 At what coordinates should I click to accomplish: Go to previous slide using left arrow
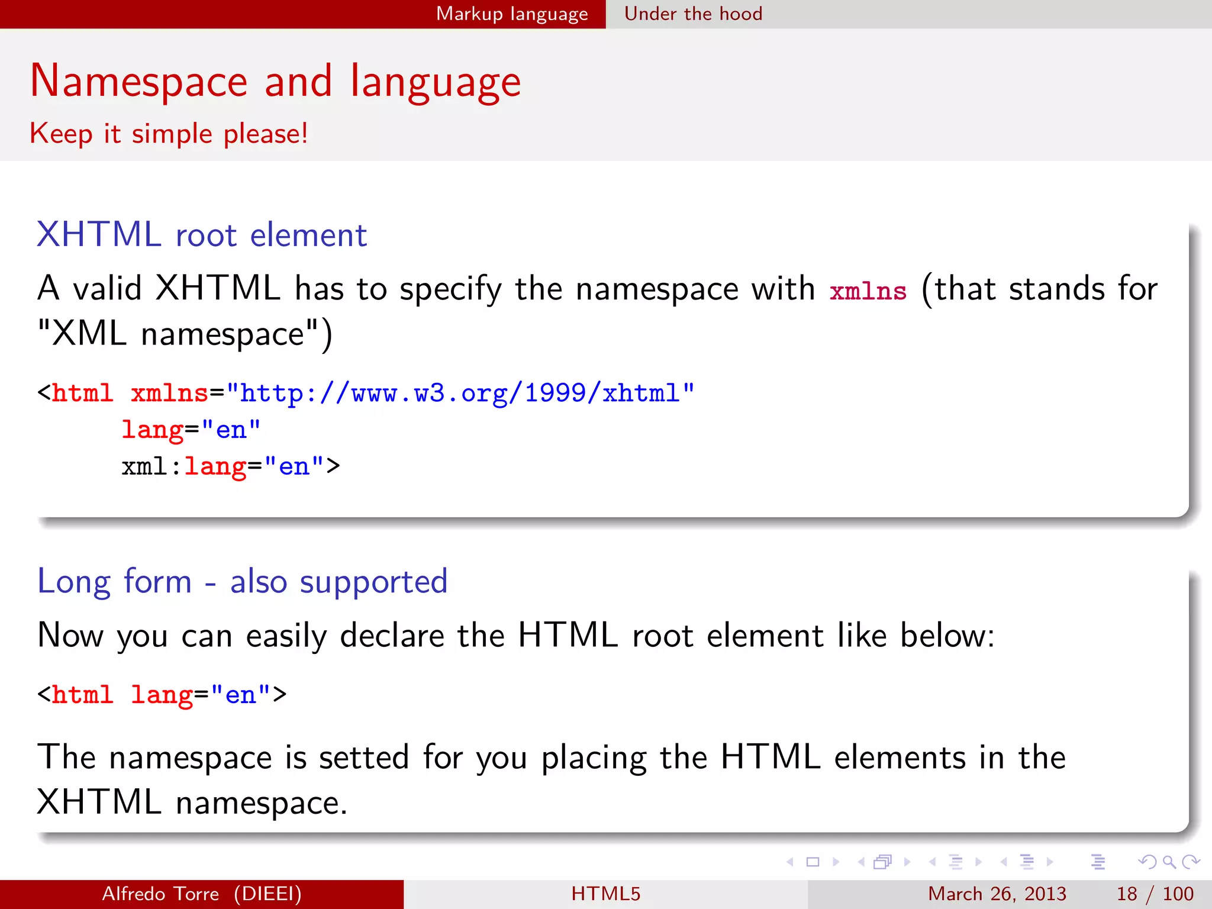pos(789,862)
